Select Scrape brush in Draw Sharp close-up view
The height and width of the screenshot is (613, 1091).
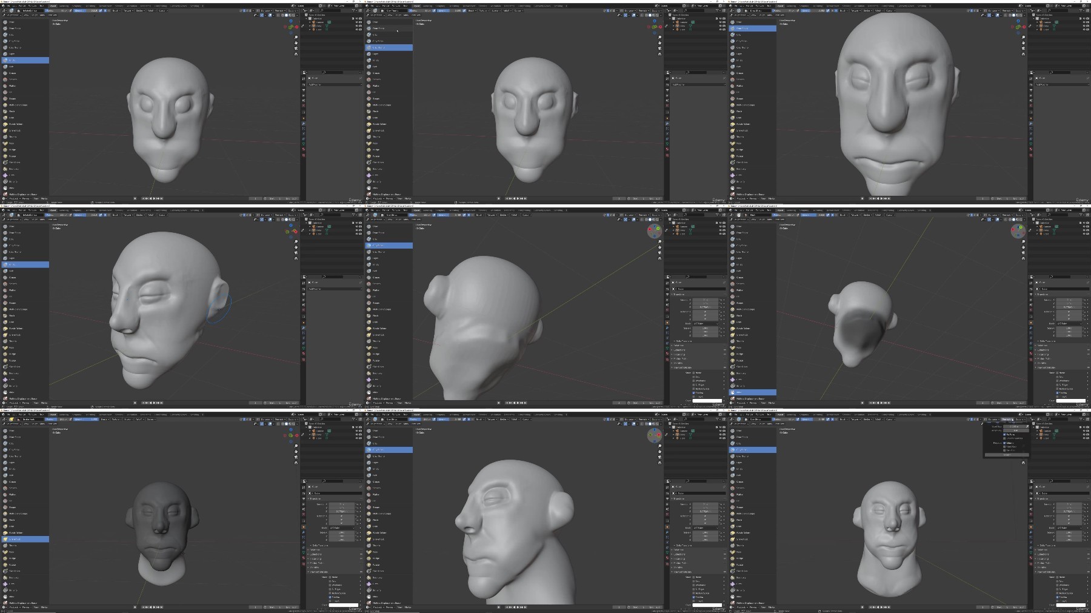click(753, 99)
